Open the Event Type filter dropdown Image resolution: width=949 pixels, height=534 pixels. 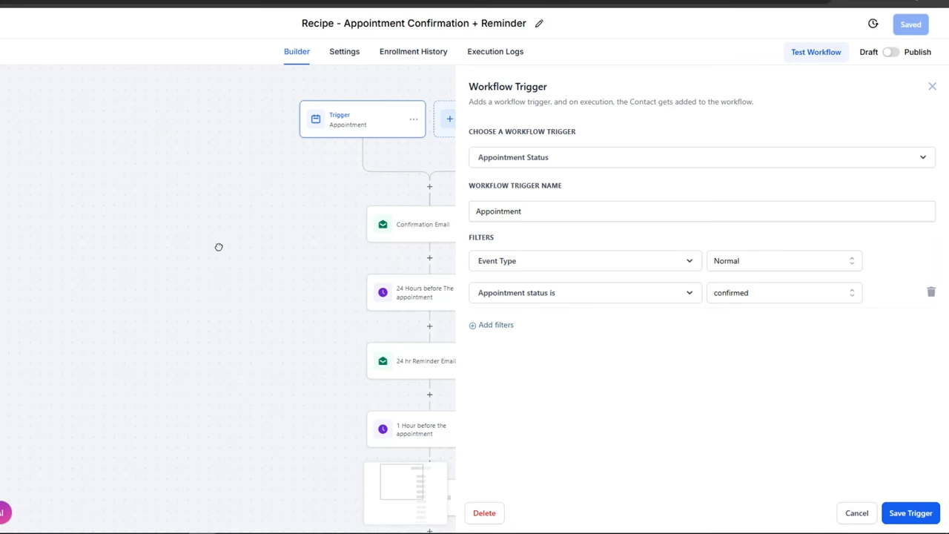585,261
